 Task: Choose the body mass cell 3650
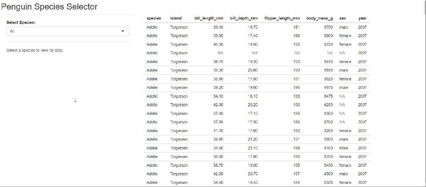(x=328, y=70)
